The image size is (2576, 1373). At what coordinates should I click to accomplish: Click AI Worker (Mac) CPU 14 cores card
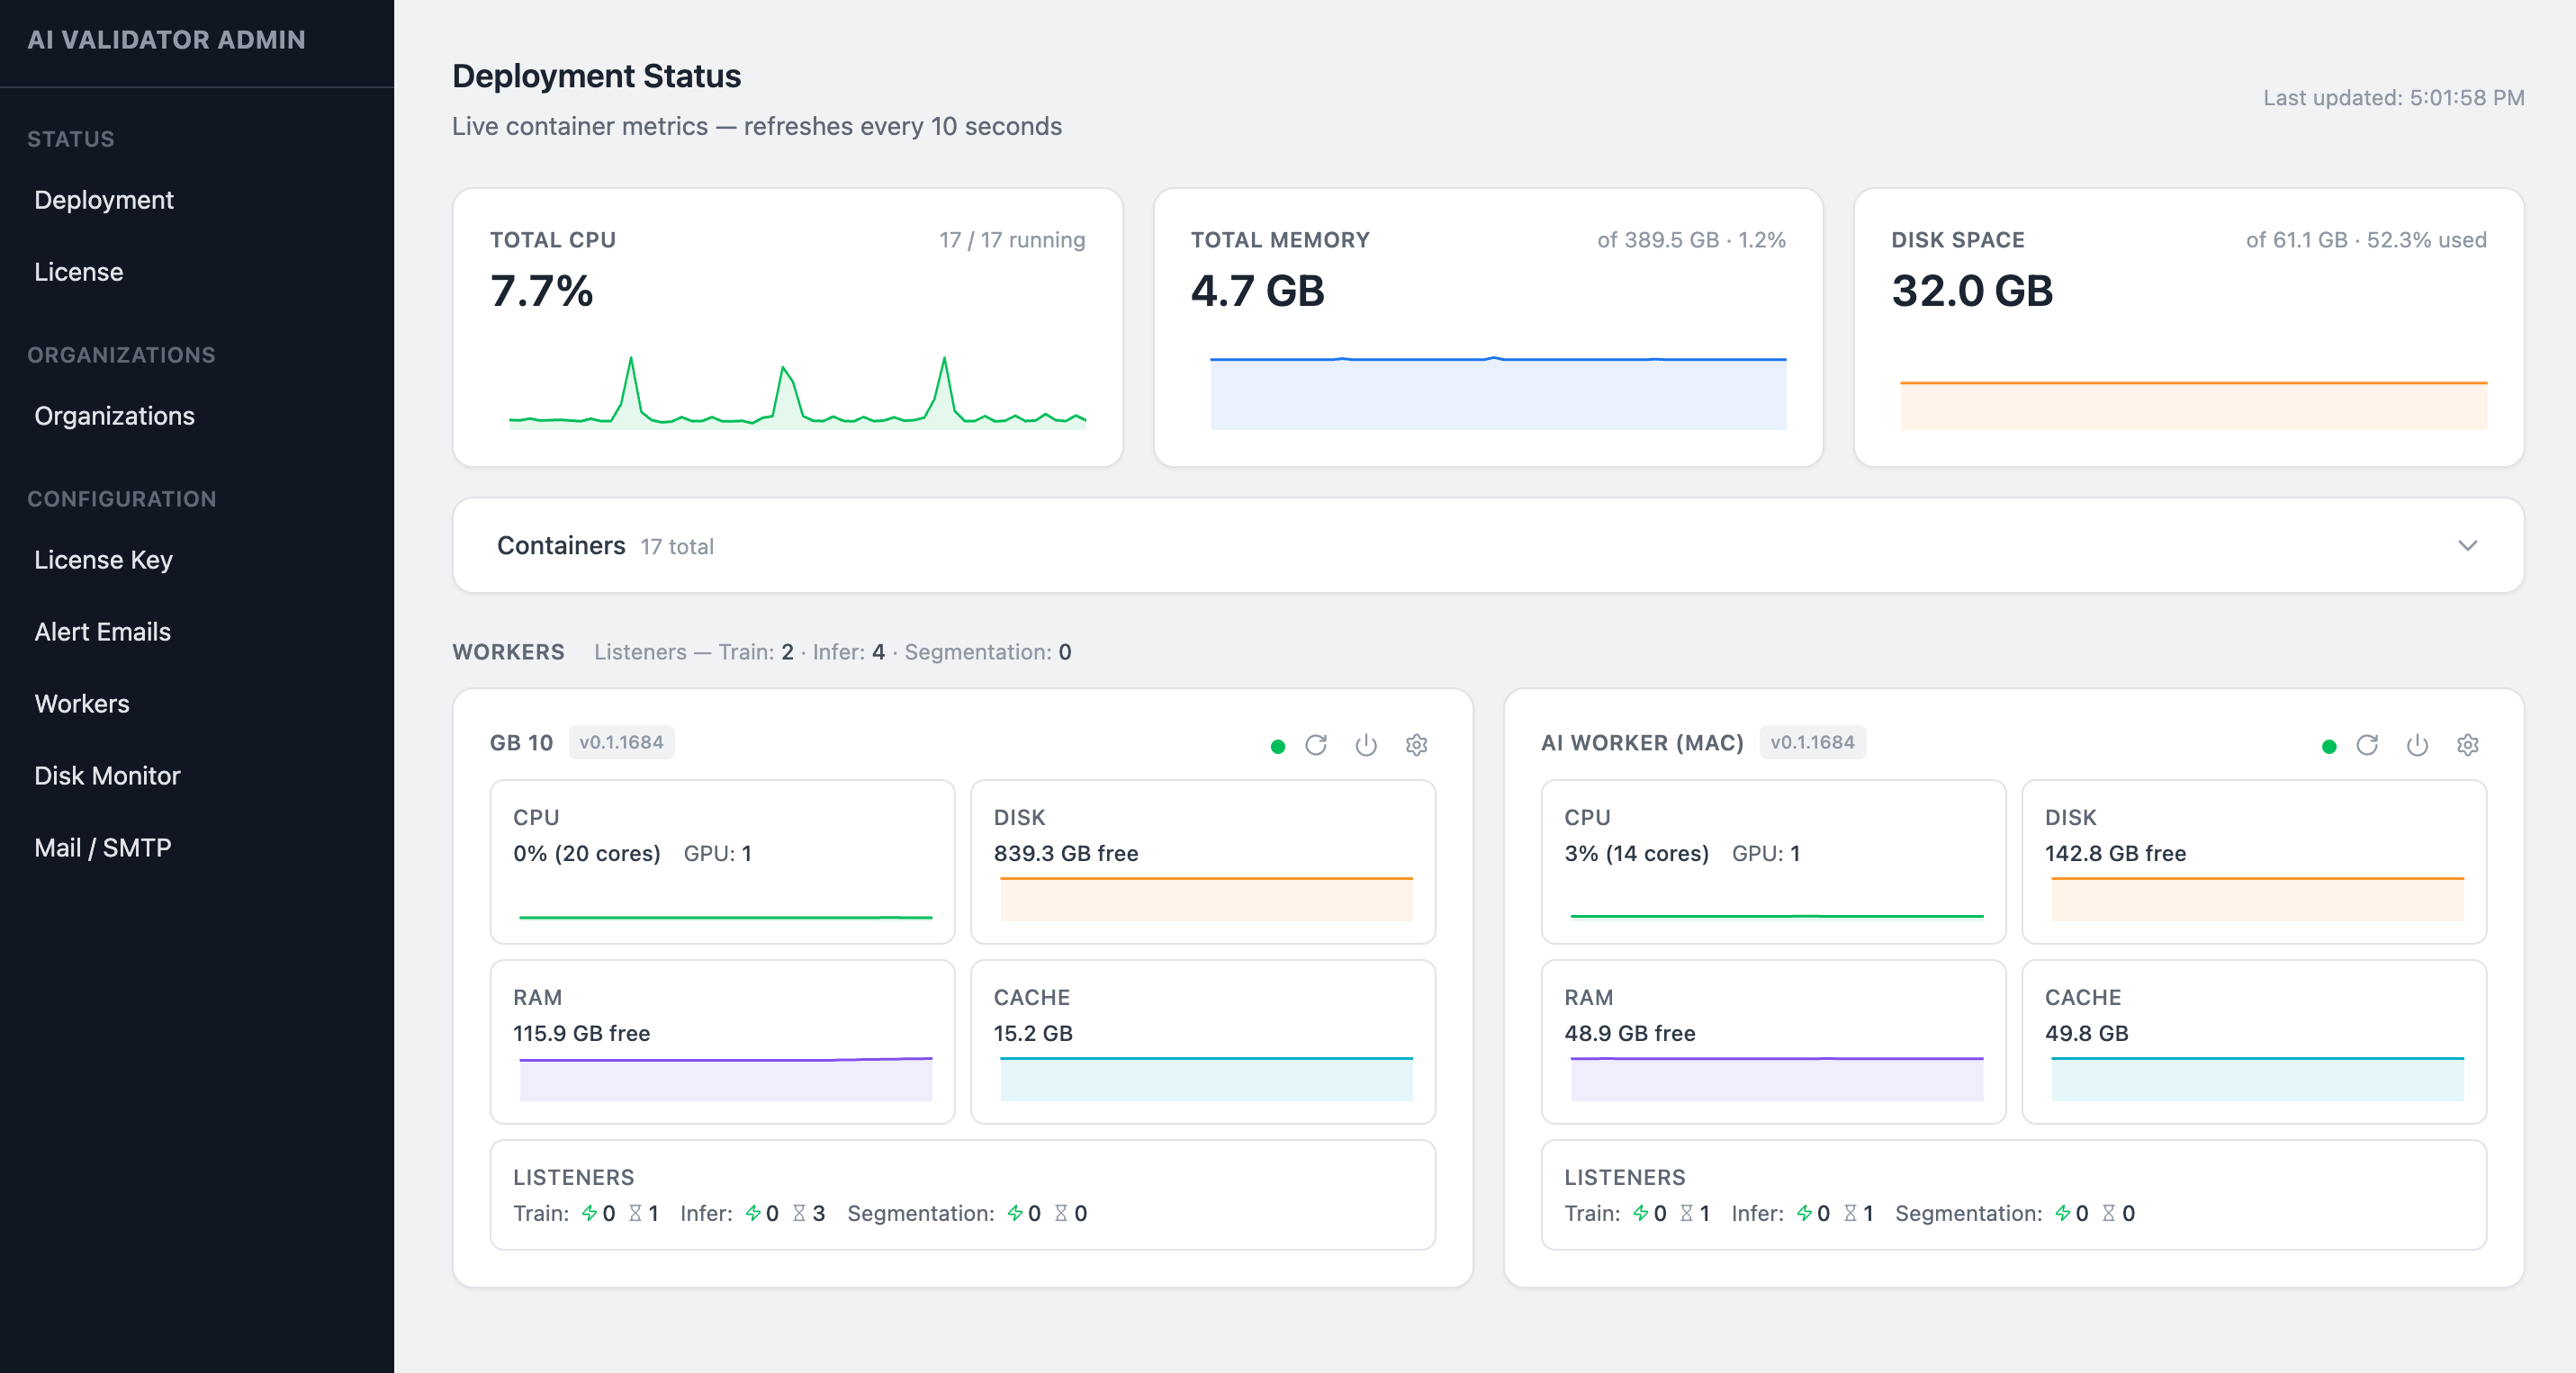(x=1773, y=861)
